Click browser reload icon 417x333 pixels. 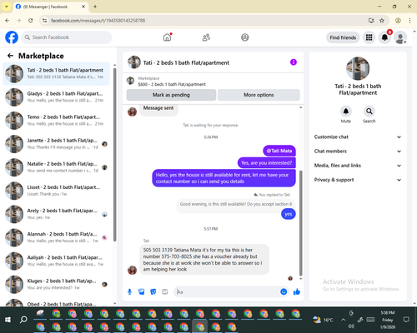pyautogui.click(x=31, y=20)
